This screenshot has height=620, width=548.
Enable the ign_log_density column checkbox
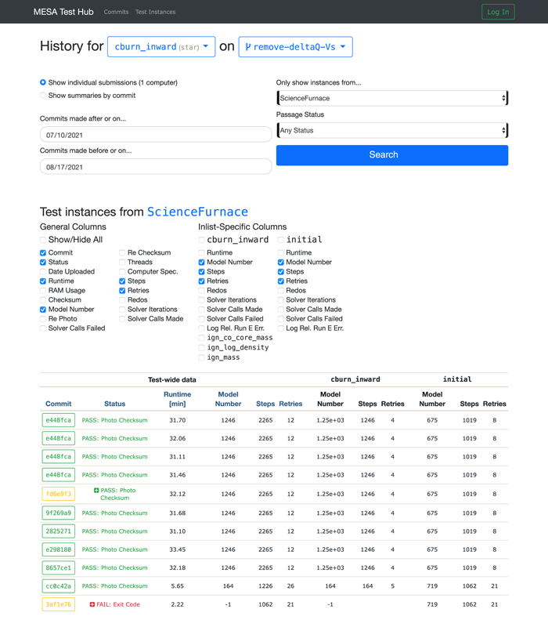(x=202, y=347)
